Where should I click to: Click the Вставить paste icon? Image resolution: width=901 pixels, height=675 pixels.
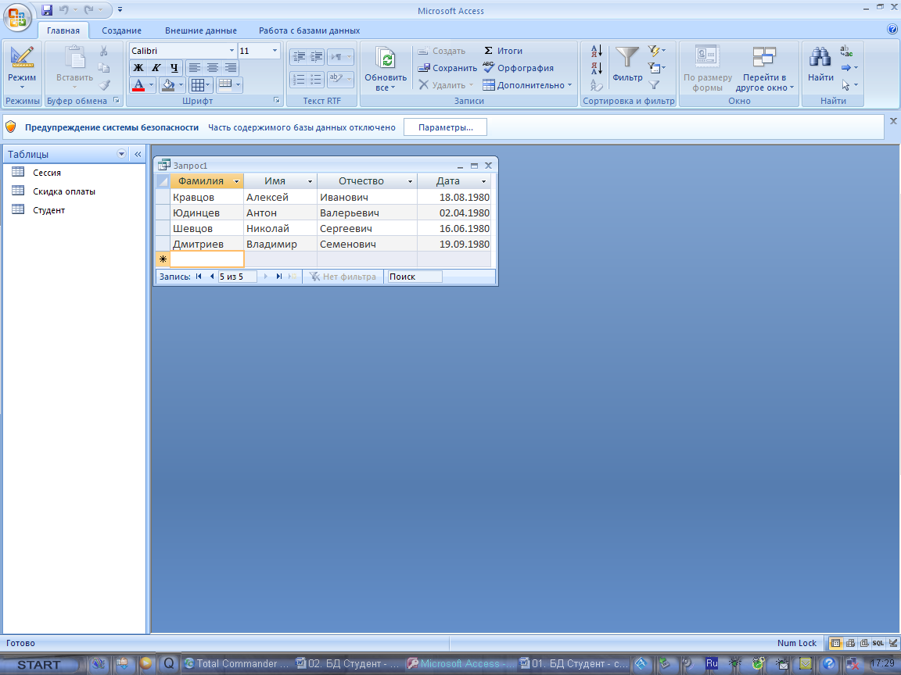pos(75,57)
